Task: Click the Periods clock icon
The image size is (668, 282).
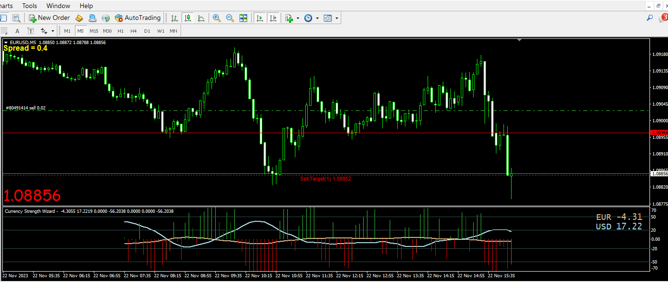Action: 308,18
